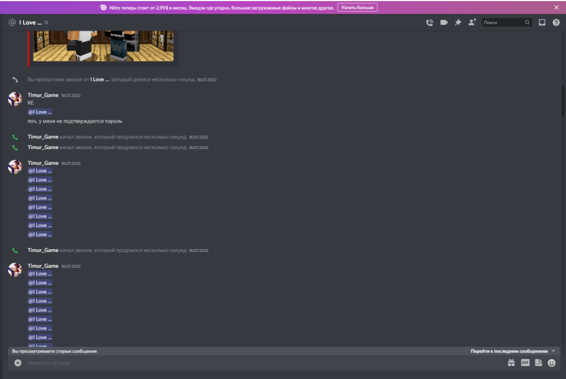Click Timur_Game in the second call notice
566x379 pixels.
43,147
